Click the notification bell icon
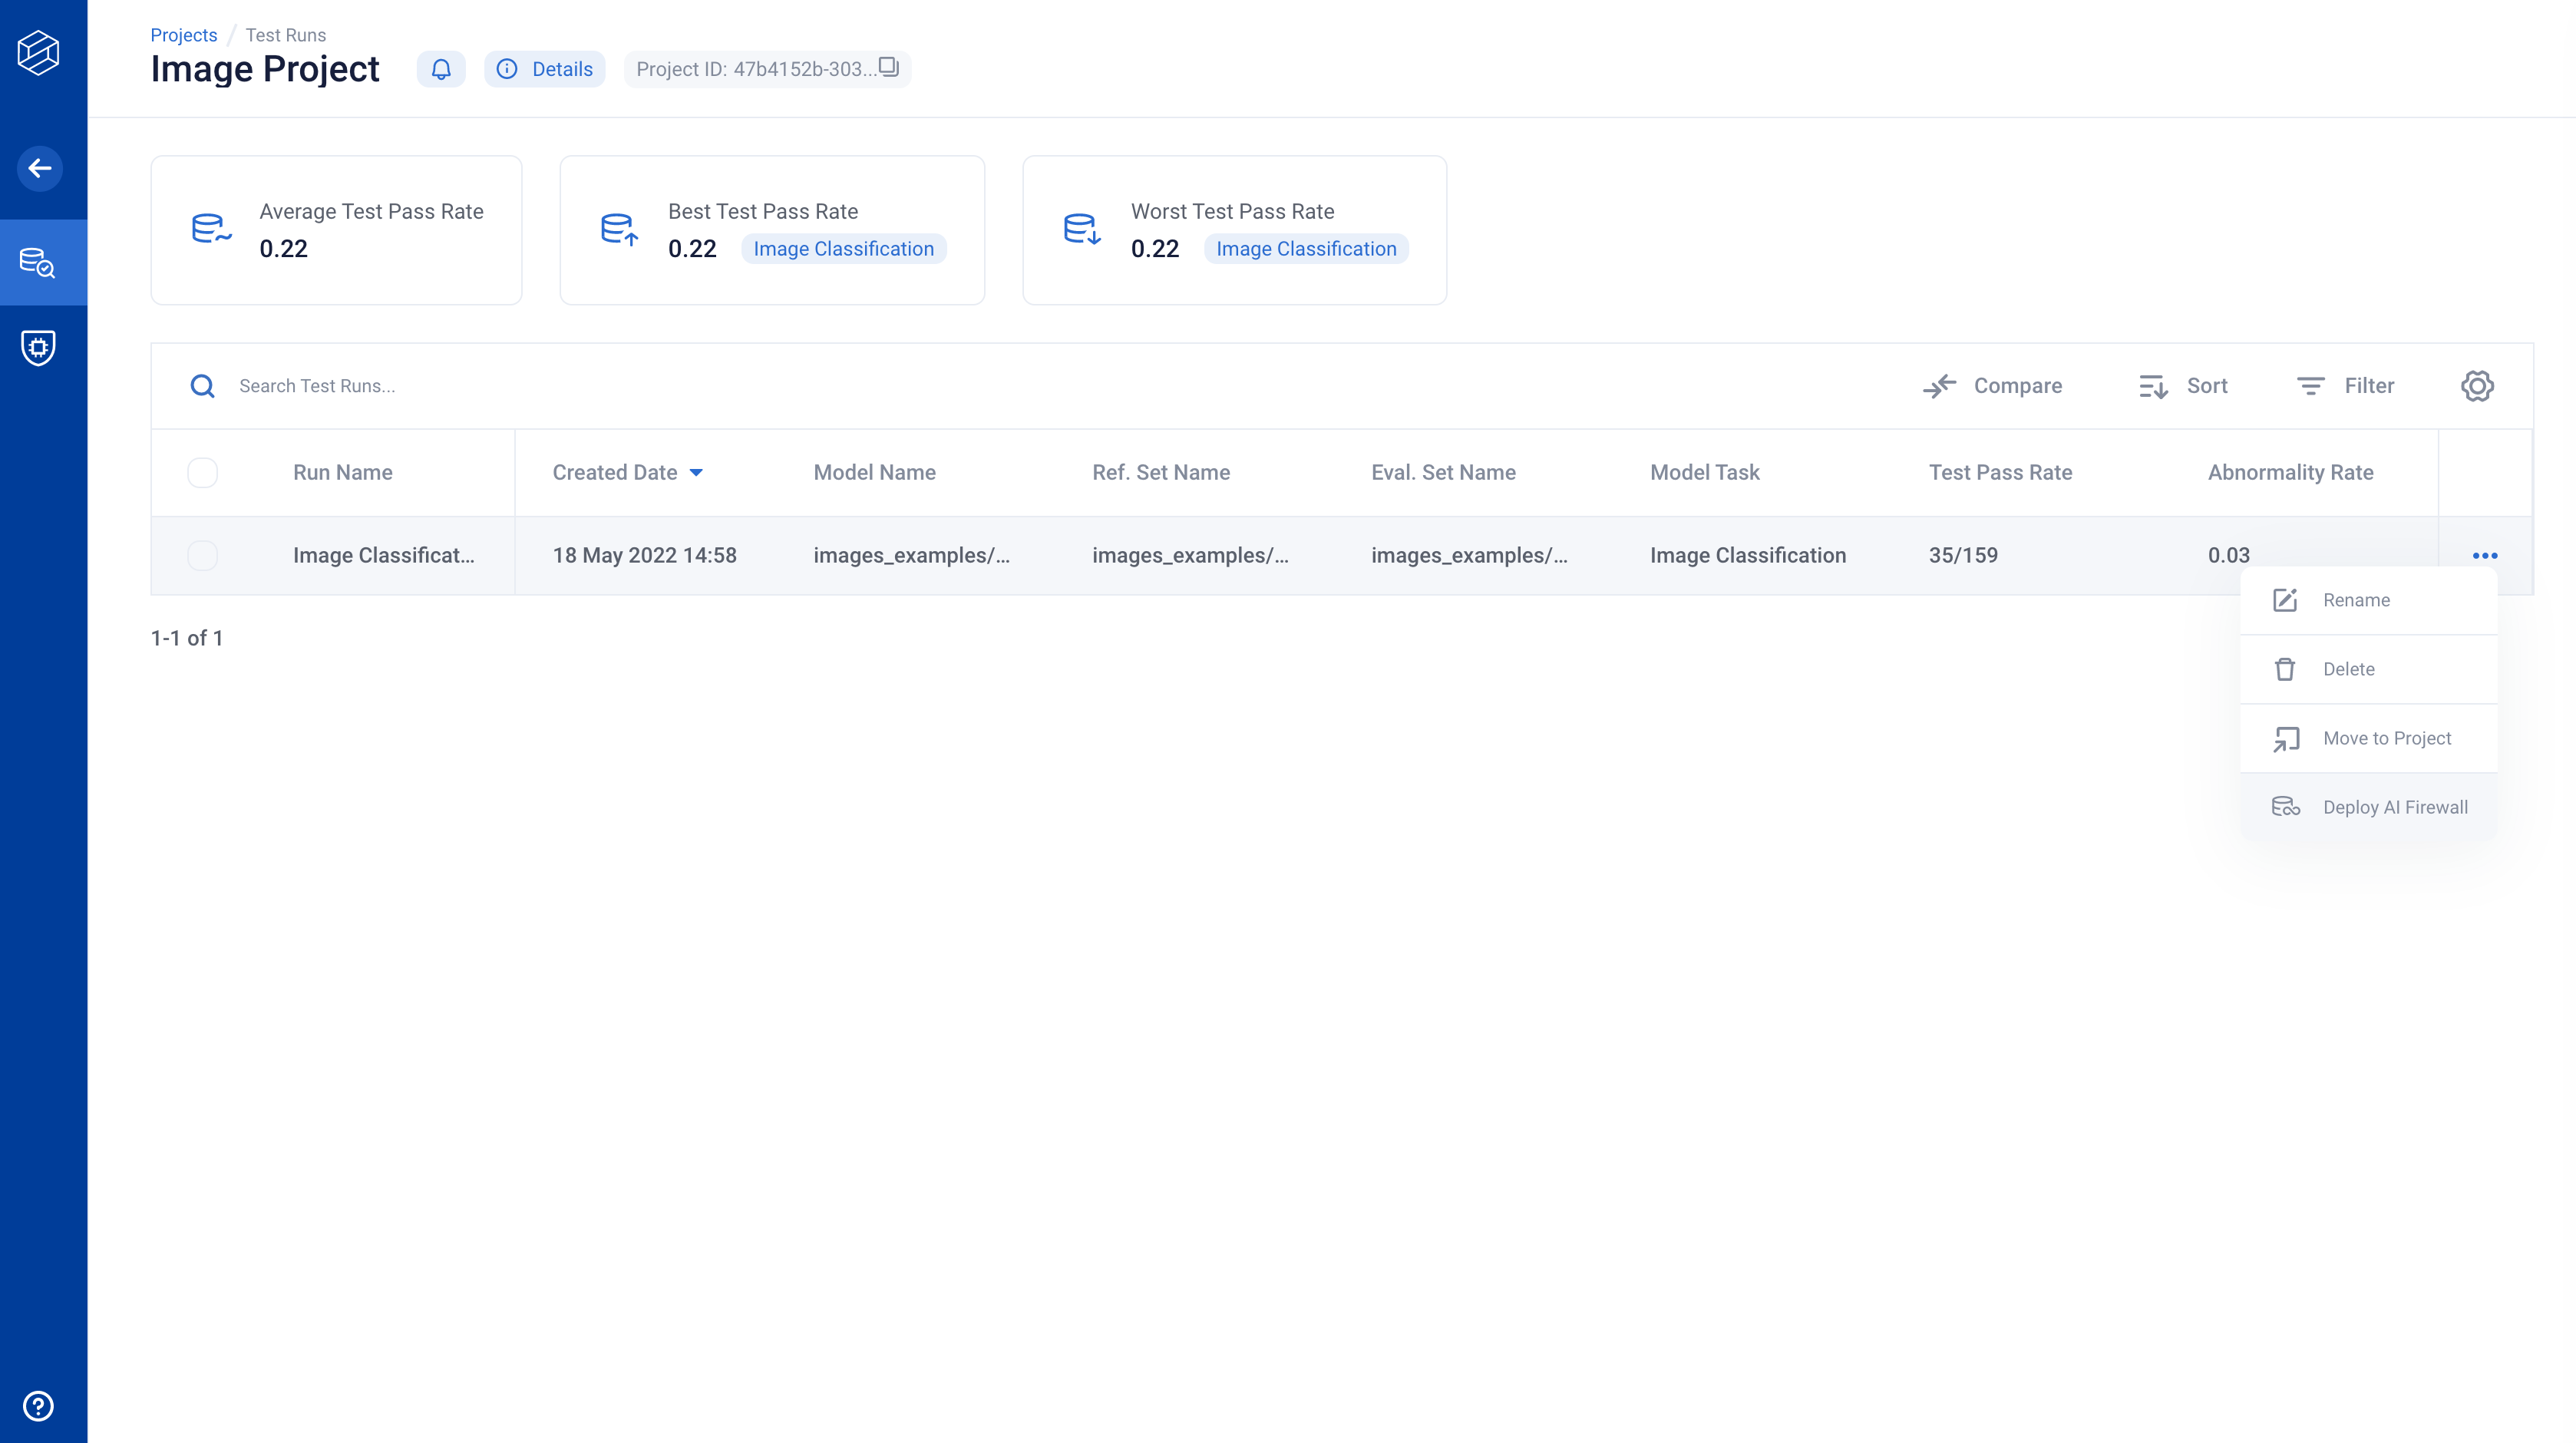Viewport: 2576px width, 1443px height. (x=441, y=69)
